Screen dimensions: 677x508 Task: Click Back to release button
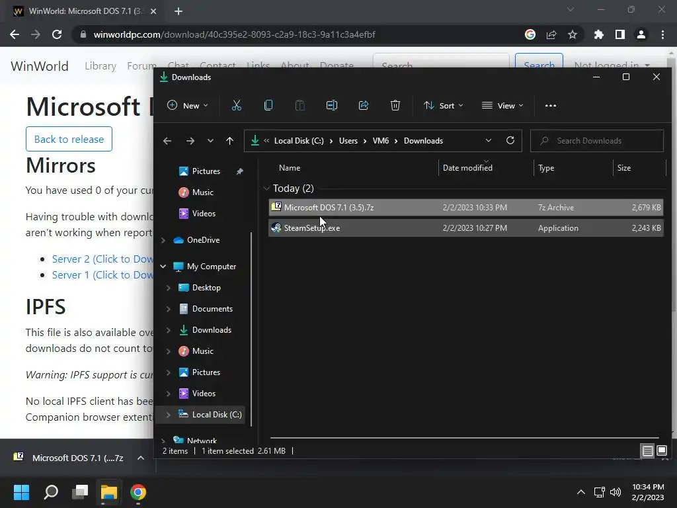[x=69, y=139]
